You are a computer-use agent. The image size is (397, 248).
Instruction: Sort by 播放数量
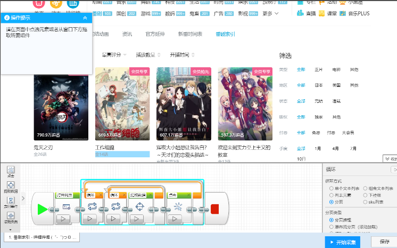coord(148,55)
